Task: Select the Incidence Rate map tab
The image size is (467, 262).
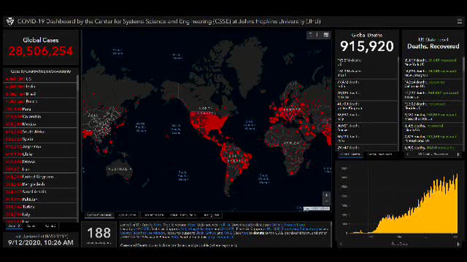Action: (x=154, y=215)
